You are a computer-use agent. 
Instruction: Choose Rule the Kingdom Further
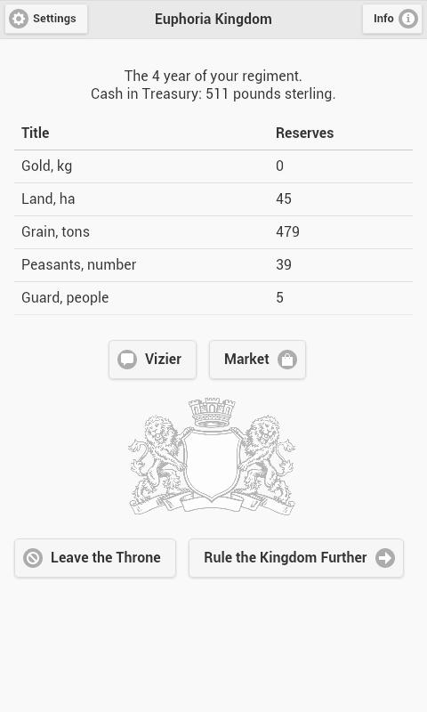point(296,558)
